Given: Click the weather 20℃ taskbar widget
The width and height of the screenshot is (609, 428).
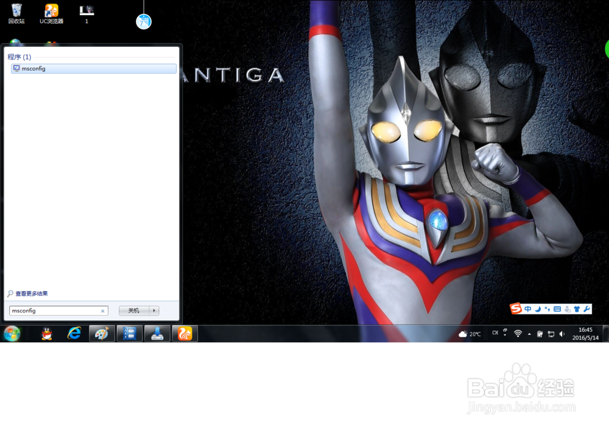Looking at the screenshot, I should click(470, 334).
